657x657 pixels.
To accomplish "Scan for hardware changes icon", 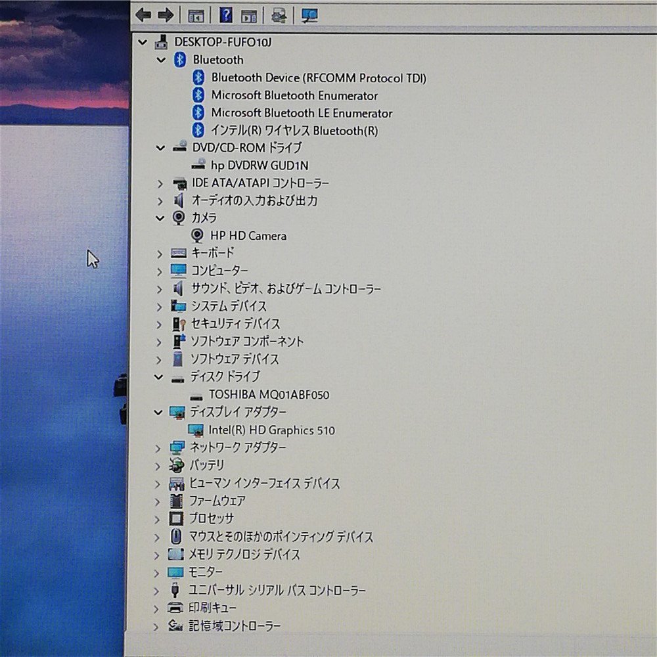I will point(309,14).
